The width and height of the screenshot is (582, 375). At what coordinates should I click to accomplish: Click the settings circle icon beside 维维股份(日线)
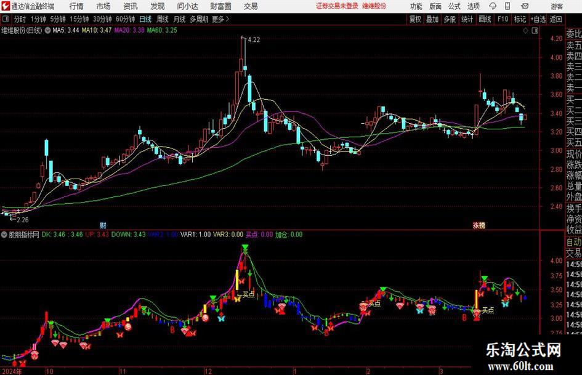[x=47, y=30]
